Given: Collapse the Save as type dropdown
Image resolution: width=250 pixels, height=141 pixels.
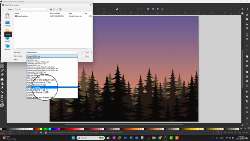Looking at the screenshot, I should pos(77,56).
